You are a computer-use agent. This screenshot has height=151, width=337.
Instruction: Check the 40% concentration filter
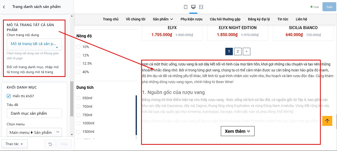pos(78,72)
